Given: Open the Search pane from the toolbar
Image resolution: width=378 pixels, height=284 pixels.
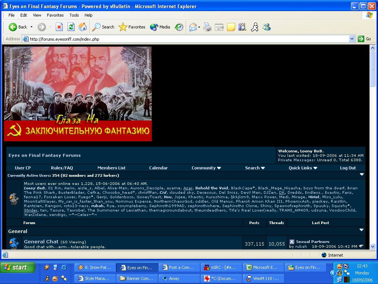Looking at the screenshot, I should point(103,27).
